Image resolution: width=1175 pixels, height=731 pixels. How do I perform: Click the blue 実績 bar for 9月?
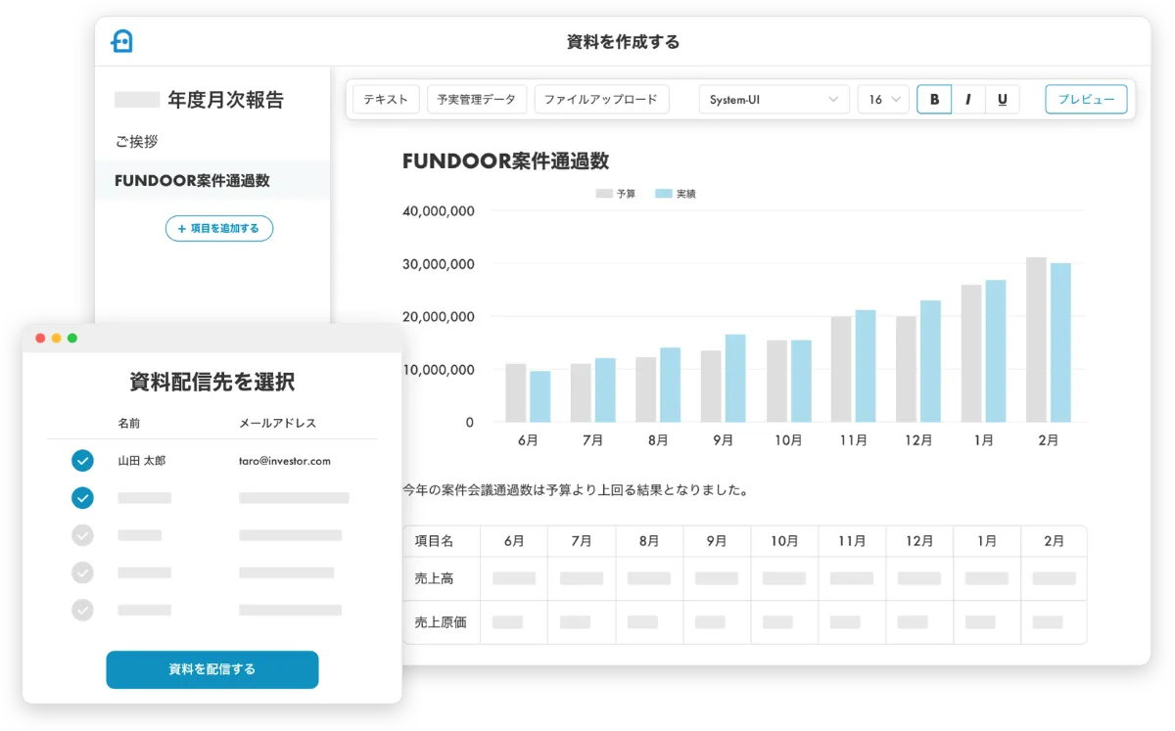coord(735,378)
